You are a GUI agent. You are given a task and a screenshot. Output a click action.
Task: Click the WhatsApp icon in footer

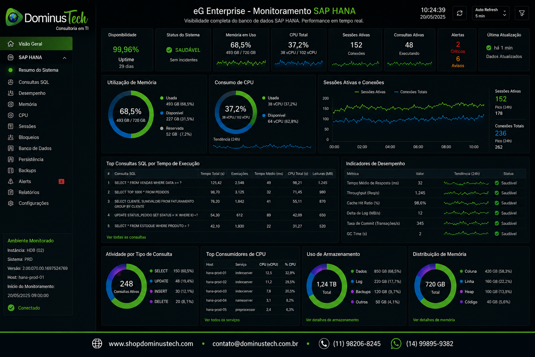(396, 343)
